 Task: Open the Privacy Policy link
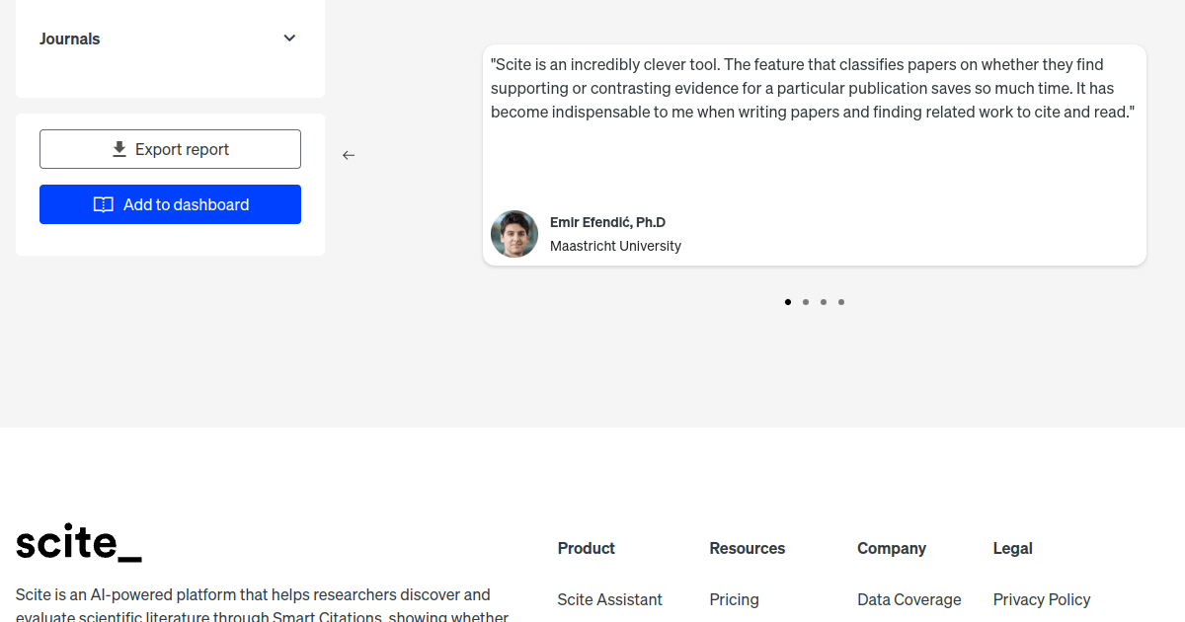click(x=1041, y=599)
